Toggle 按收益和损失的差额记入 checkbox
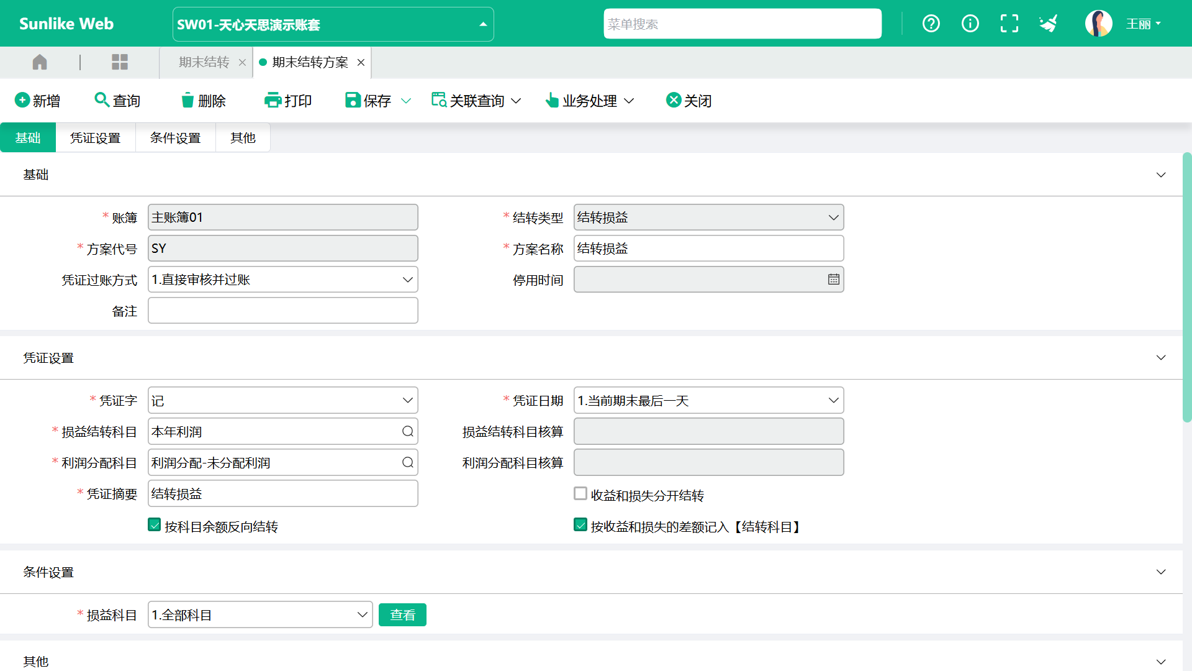 [580, 525]
